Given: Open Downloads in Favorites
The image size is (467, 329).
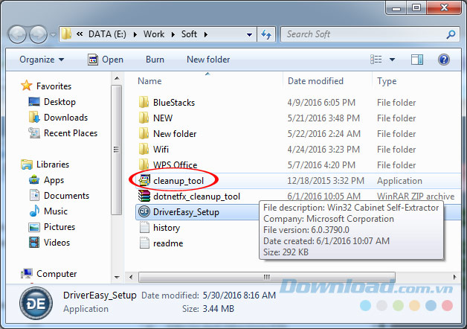Looking at the screenshot, I should pyautogui.click(x=58, y=118).
